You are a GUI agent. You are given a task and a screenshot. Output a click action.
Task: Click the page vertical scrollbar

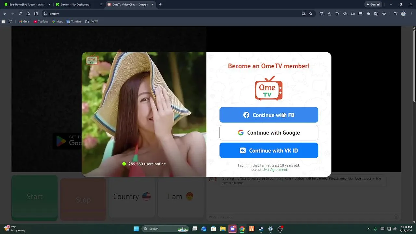pos(414,67)
